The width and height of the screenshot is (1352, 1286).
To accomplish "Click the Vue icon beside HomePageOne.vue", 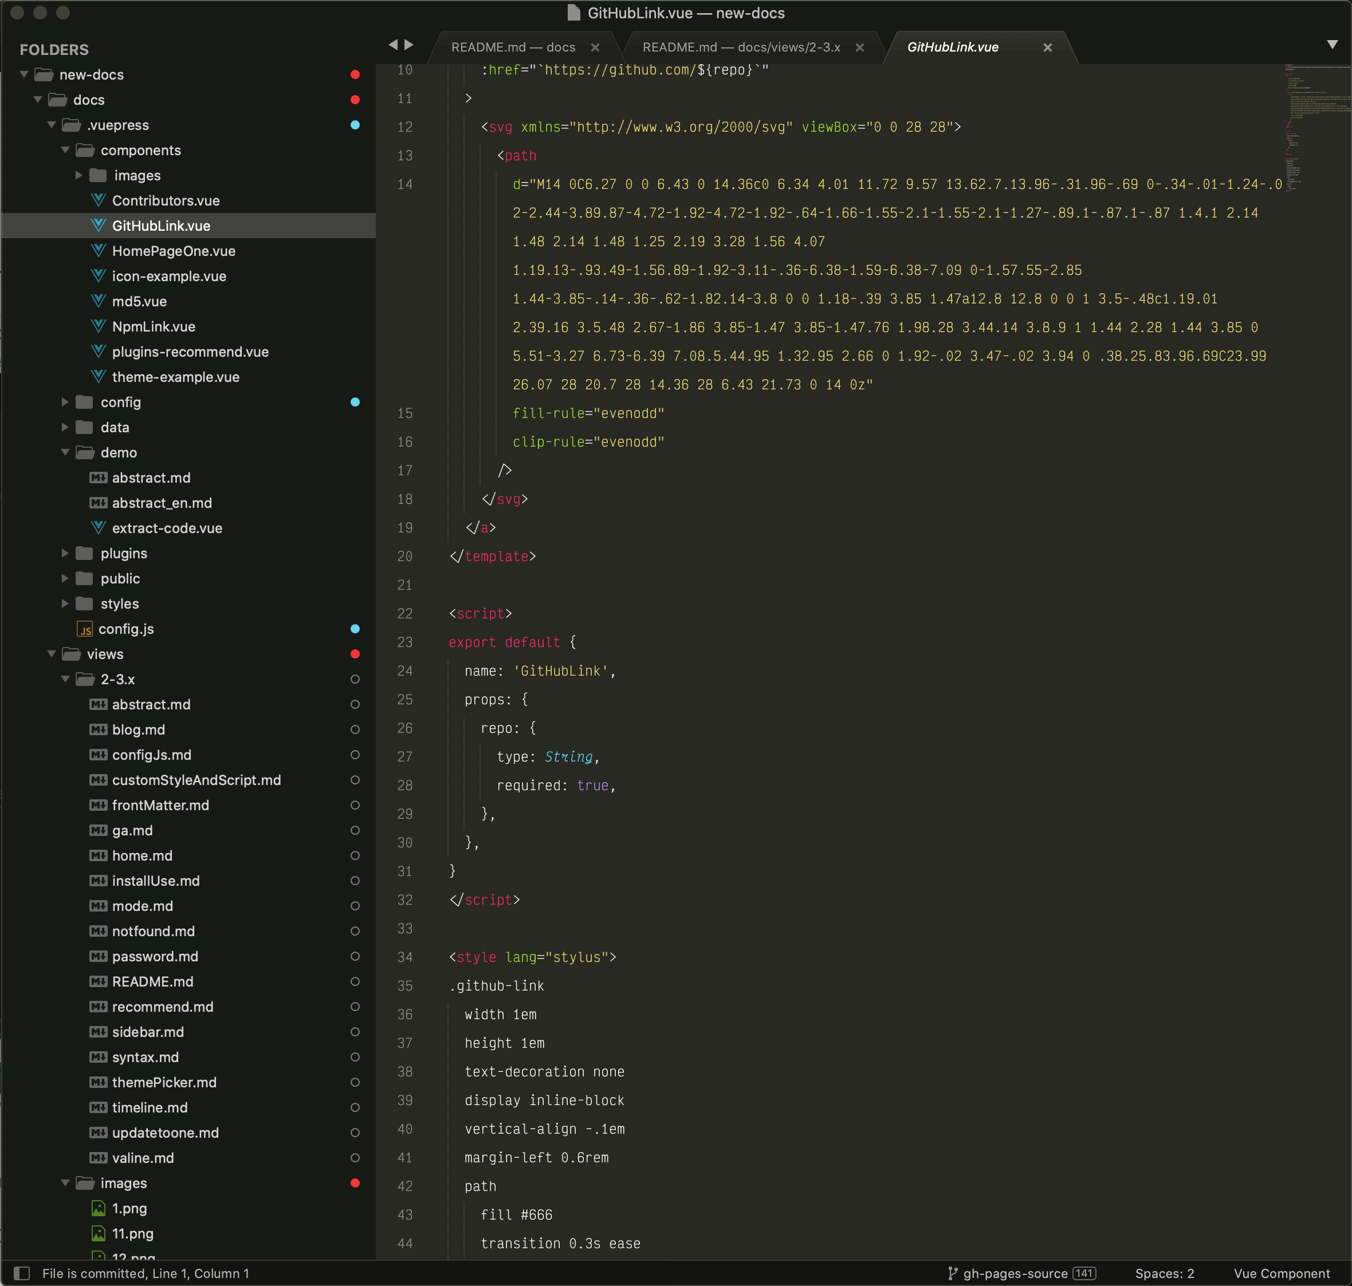I will point(97,251).
